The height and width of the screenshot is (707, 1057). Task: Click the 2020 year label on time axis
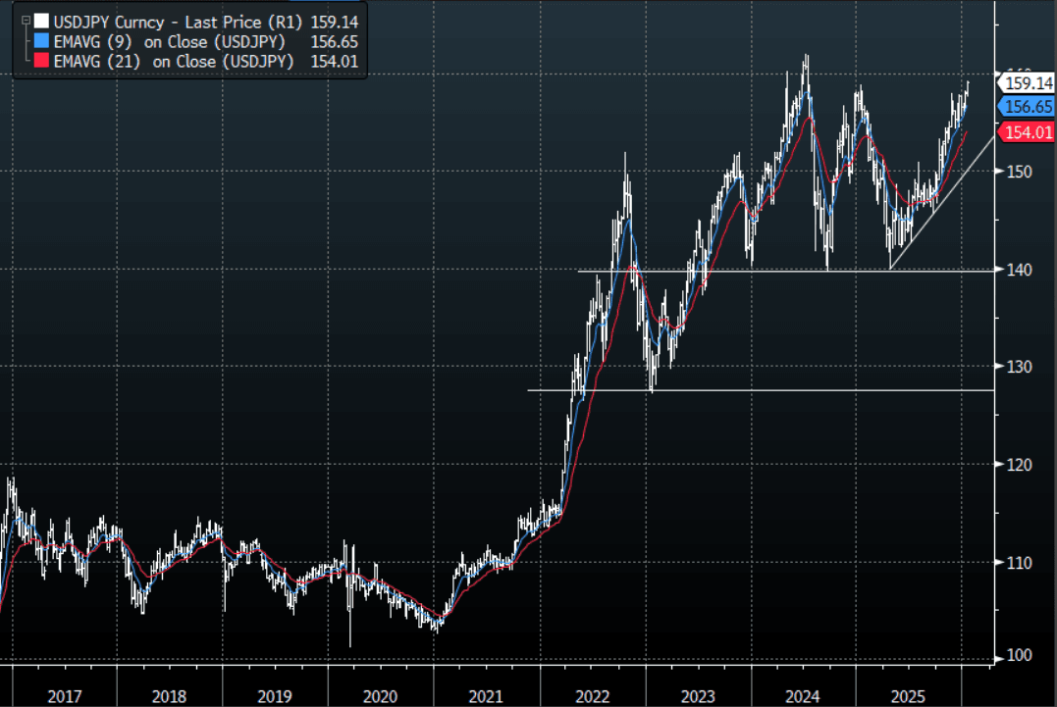click(x=380, y=696)
